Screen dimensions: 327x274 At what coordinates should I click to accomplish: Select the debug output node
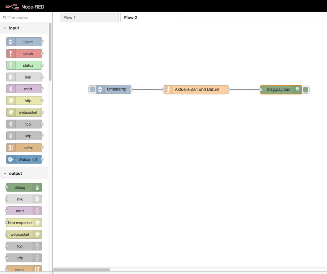(x=24, y=187)
